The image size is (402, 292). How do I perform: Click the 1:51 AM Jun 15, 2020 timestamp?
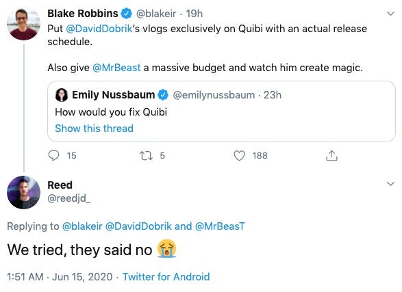tap(60, 277)
